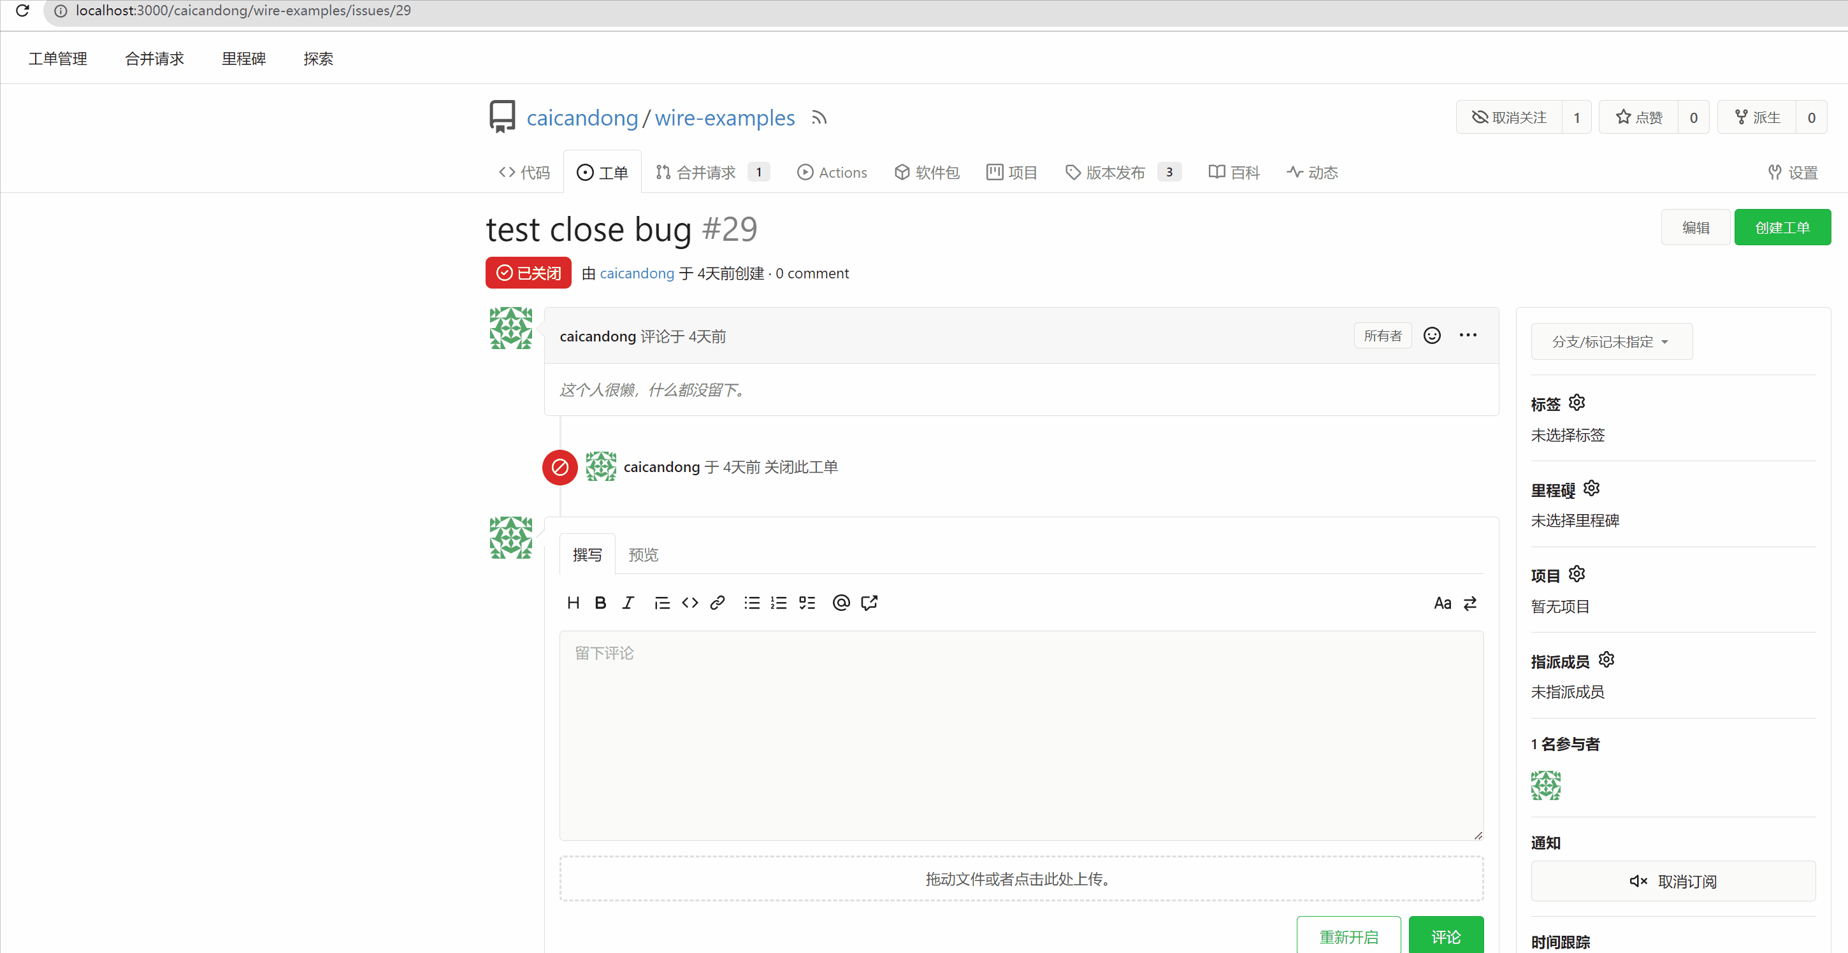
Task: Click the header formatting icon in editor toolbar
Action: (x=573, y=603)
